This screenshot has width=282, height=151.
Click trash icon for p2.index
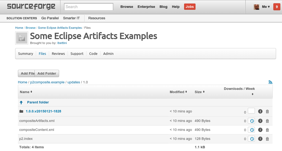coord(267,139)
